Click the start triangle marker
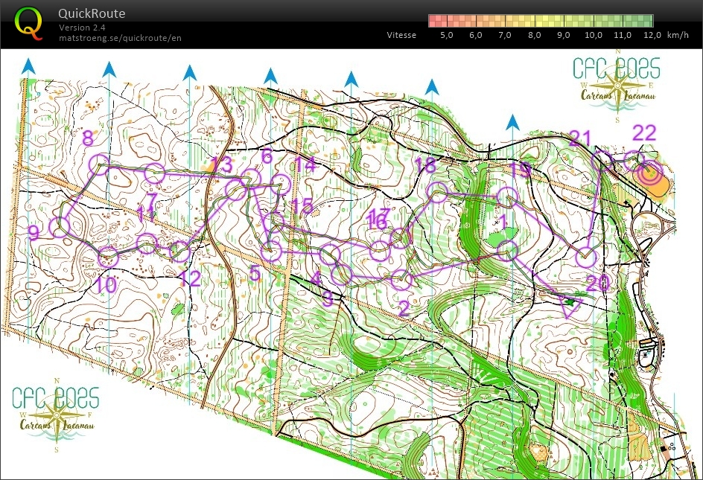 click(569, 303)
